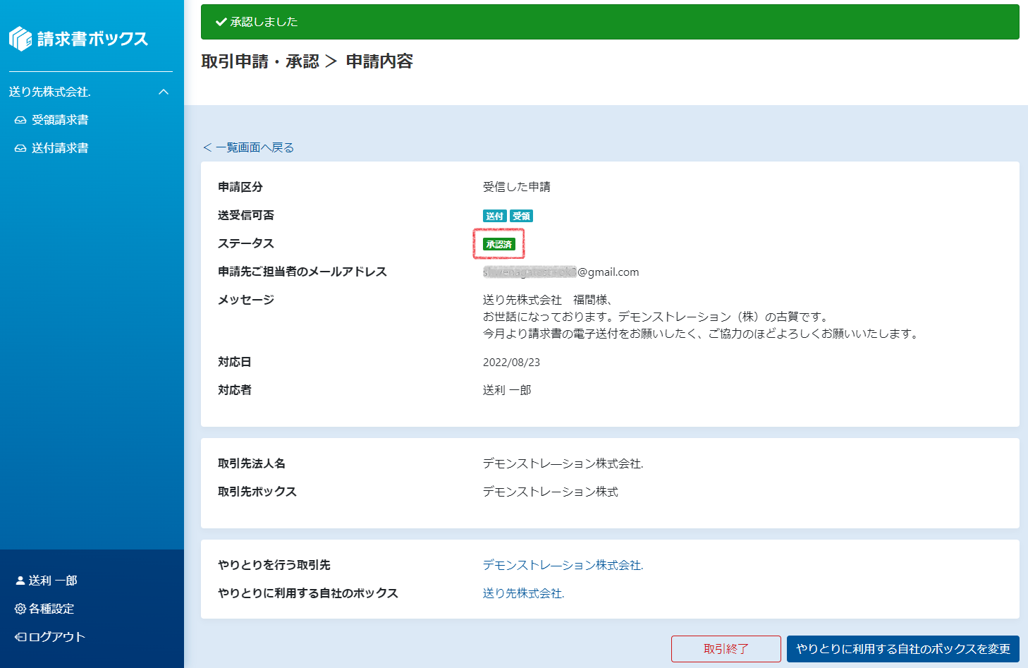The width and height of the screenshot is (1028, 668).
Task: Open the デモンストレーション株式会社. partner link
Action: click(x=563, y=565)
